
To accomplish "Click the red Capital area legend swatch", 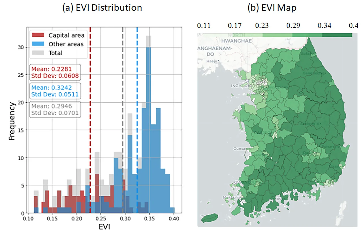I will 38,35.
